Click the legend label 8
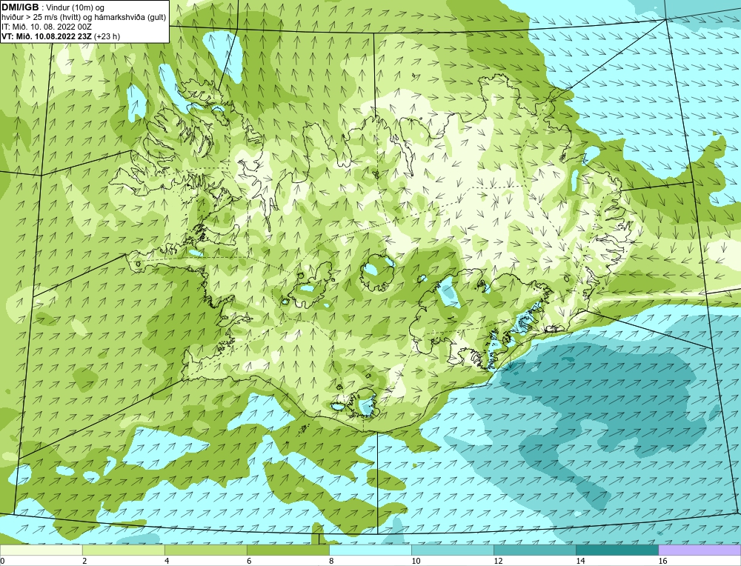This screenshot has height=566, width=741. click(x=331, y=561)
